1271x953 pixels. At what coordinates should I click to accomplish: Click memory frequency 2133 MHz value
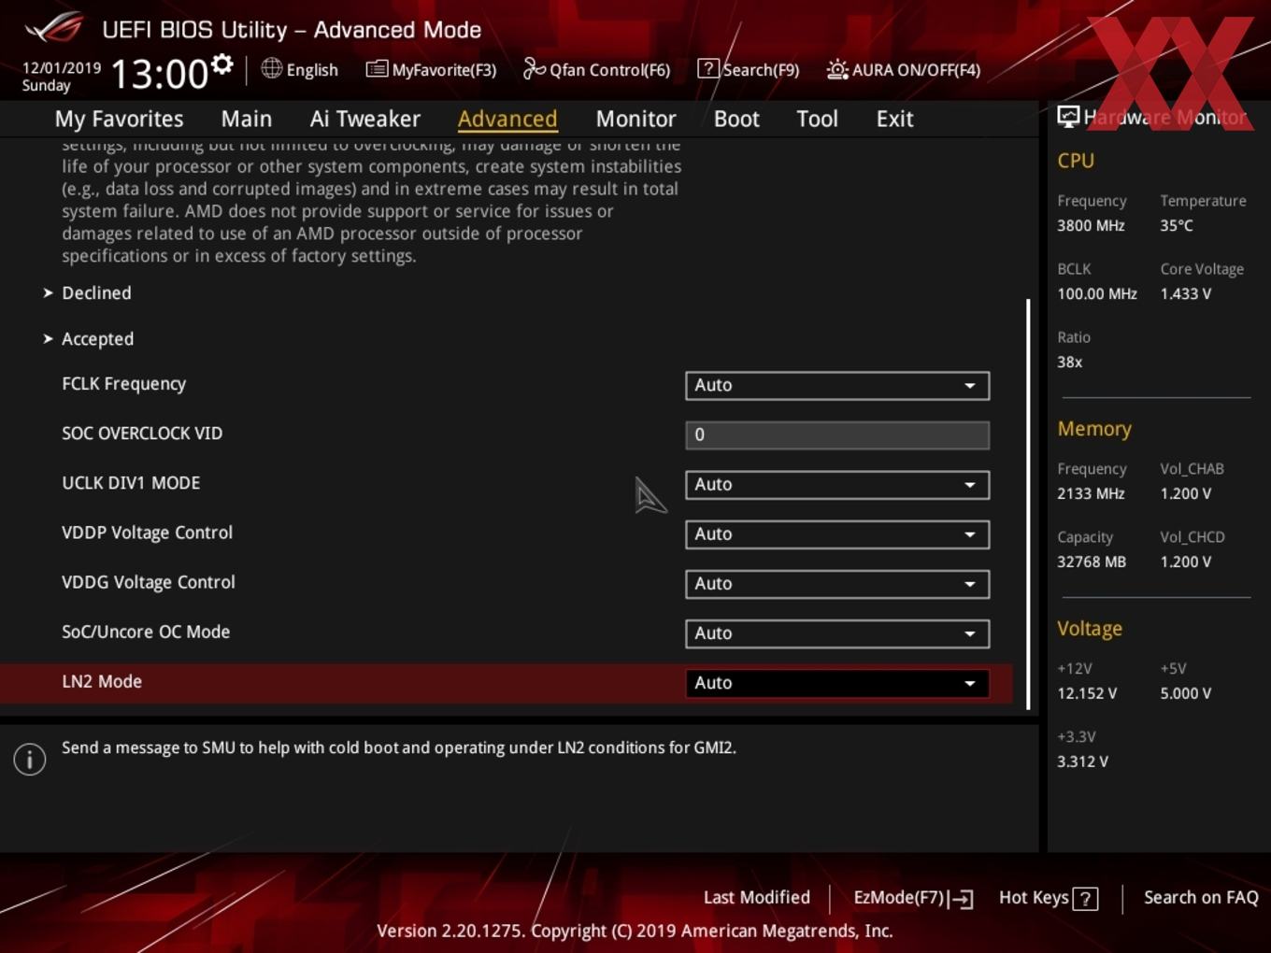1091,493
